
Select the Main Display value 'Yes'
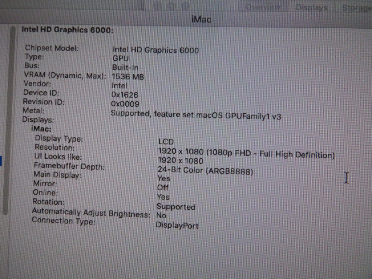(x=164, y=178)
